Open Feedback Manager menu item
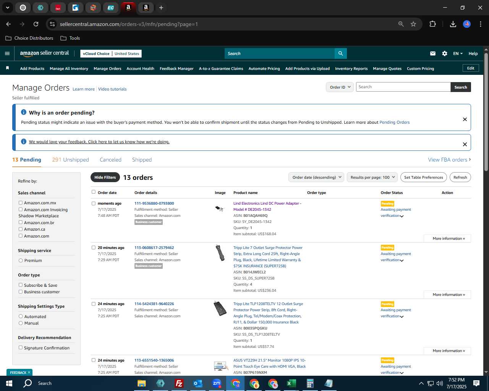The image size is (489, 391). pyautogui.click(x=176, y=68)
